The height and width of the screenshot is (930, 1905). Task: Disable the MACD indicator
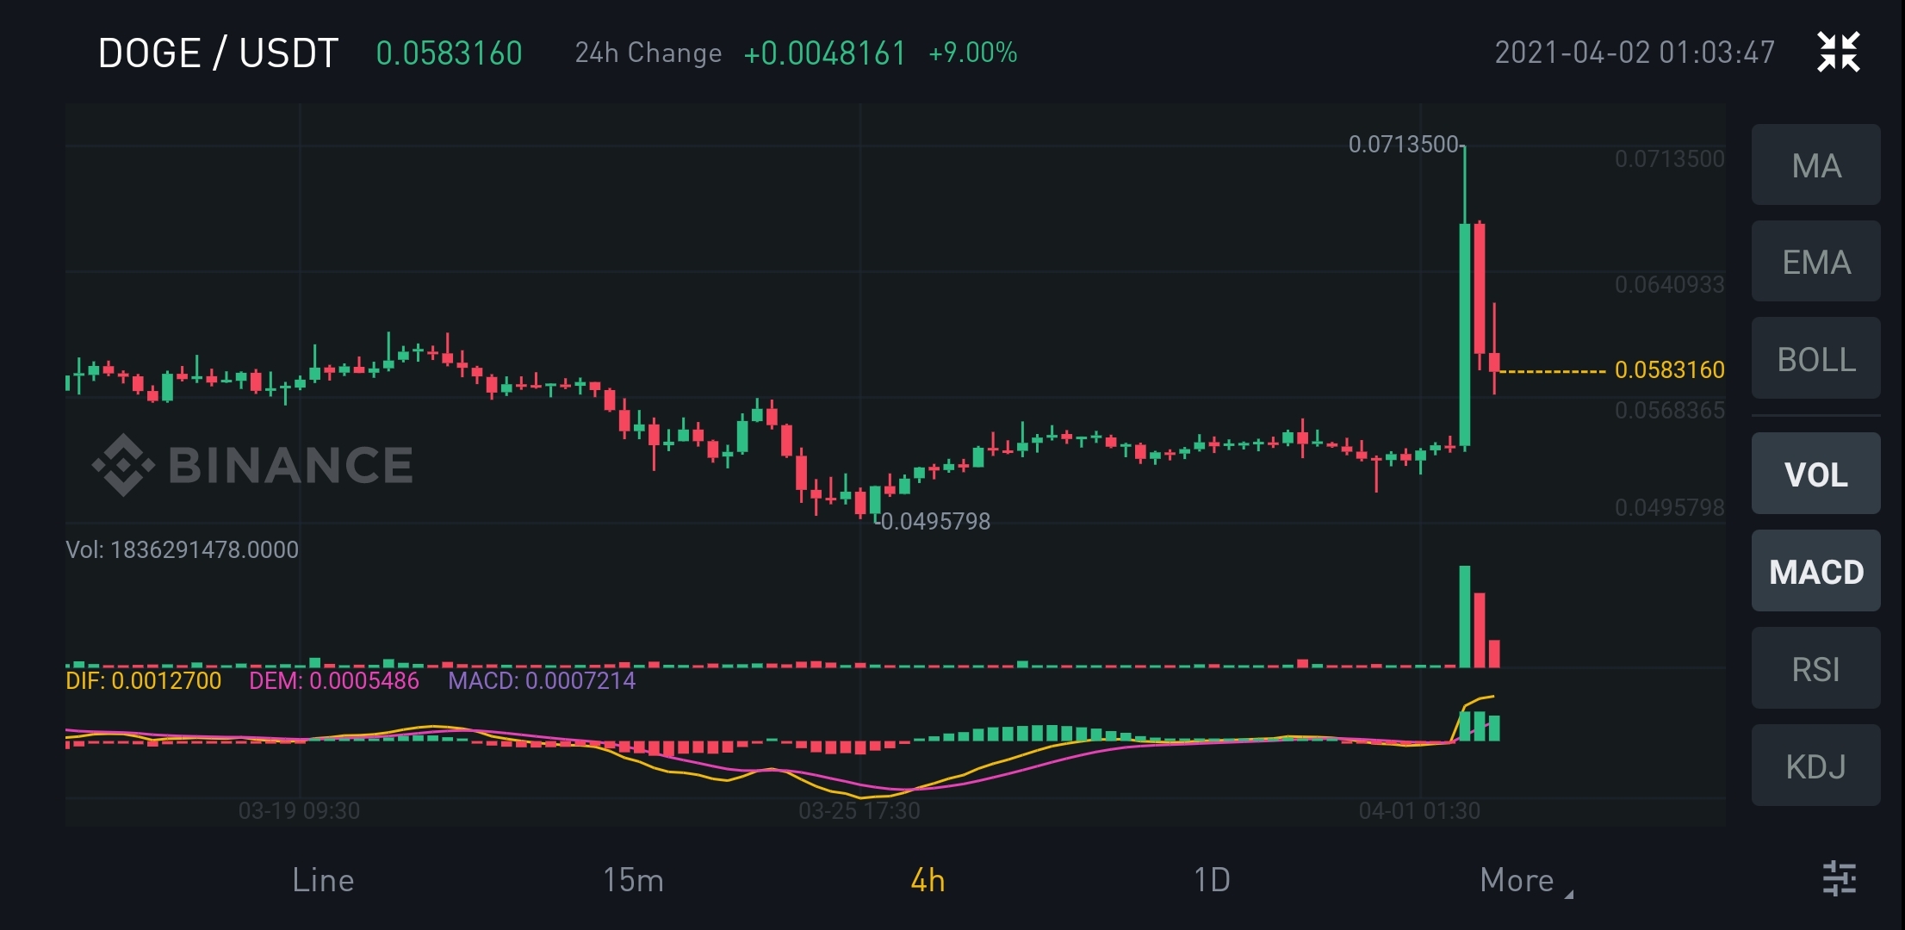[x=1815, y=571]
